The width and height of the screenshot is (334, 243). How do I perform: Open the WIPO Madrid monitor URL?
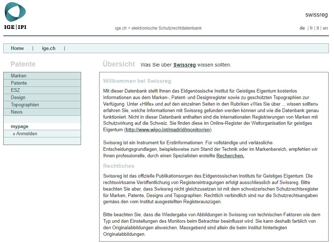click(x=168, y=129)
